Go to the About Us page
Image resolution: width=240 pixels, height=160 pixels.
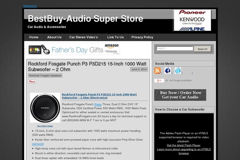54,37
